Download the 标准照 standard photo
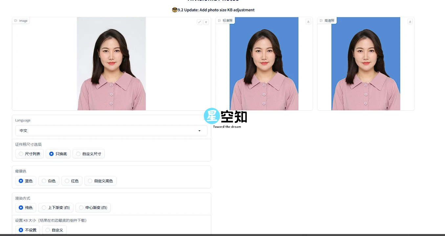Screen dimensions: 445x236 pyautogui.click(x=308, y=21)
